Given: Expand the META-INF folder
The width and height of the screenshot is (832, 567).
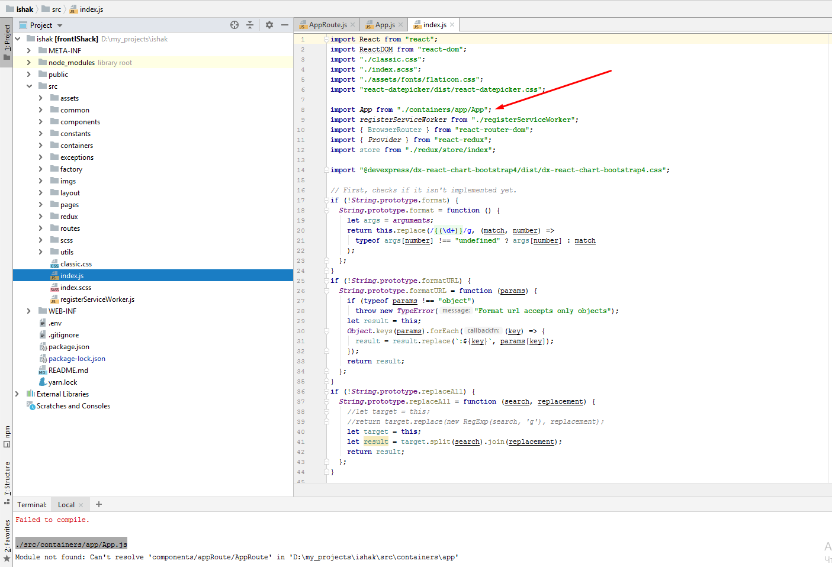Looking at the screenshot, I should [29, 51].
